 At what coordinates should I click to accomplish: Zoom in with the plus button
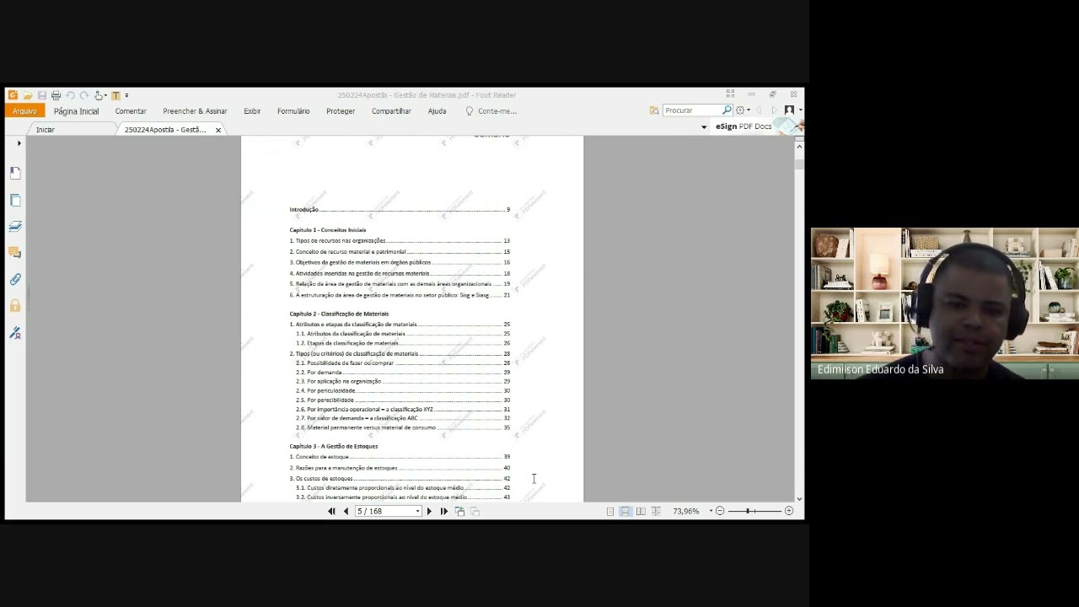(x=789, y=511)
